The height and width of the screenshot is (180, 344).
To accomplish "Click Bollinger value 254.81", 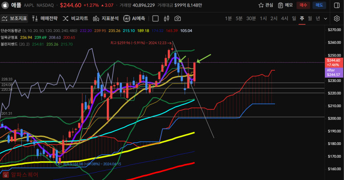I will tap(38, 44).
